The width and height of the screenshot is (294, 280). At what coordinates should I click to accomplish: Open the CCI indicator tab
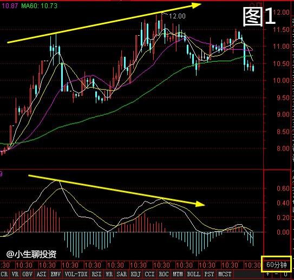click(x=149, y=274)
